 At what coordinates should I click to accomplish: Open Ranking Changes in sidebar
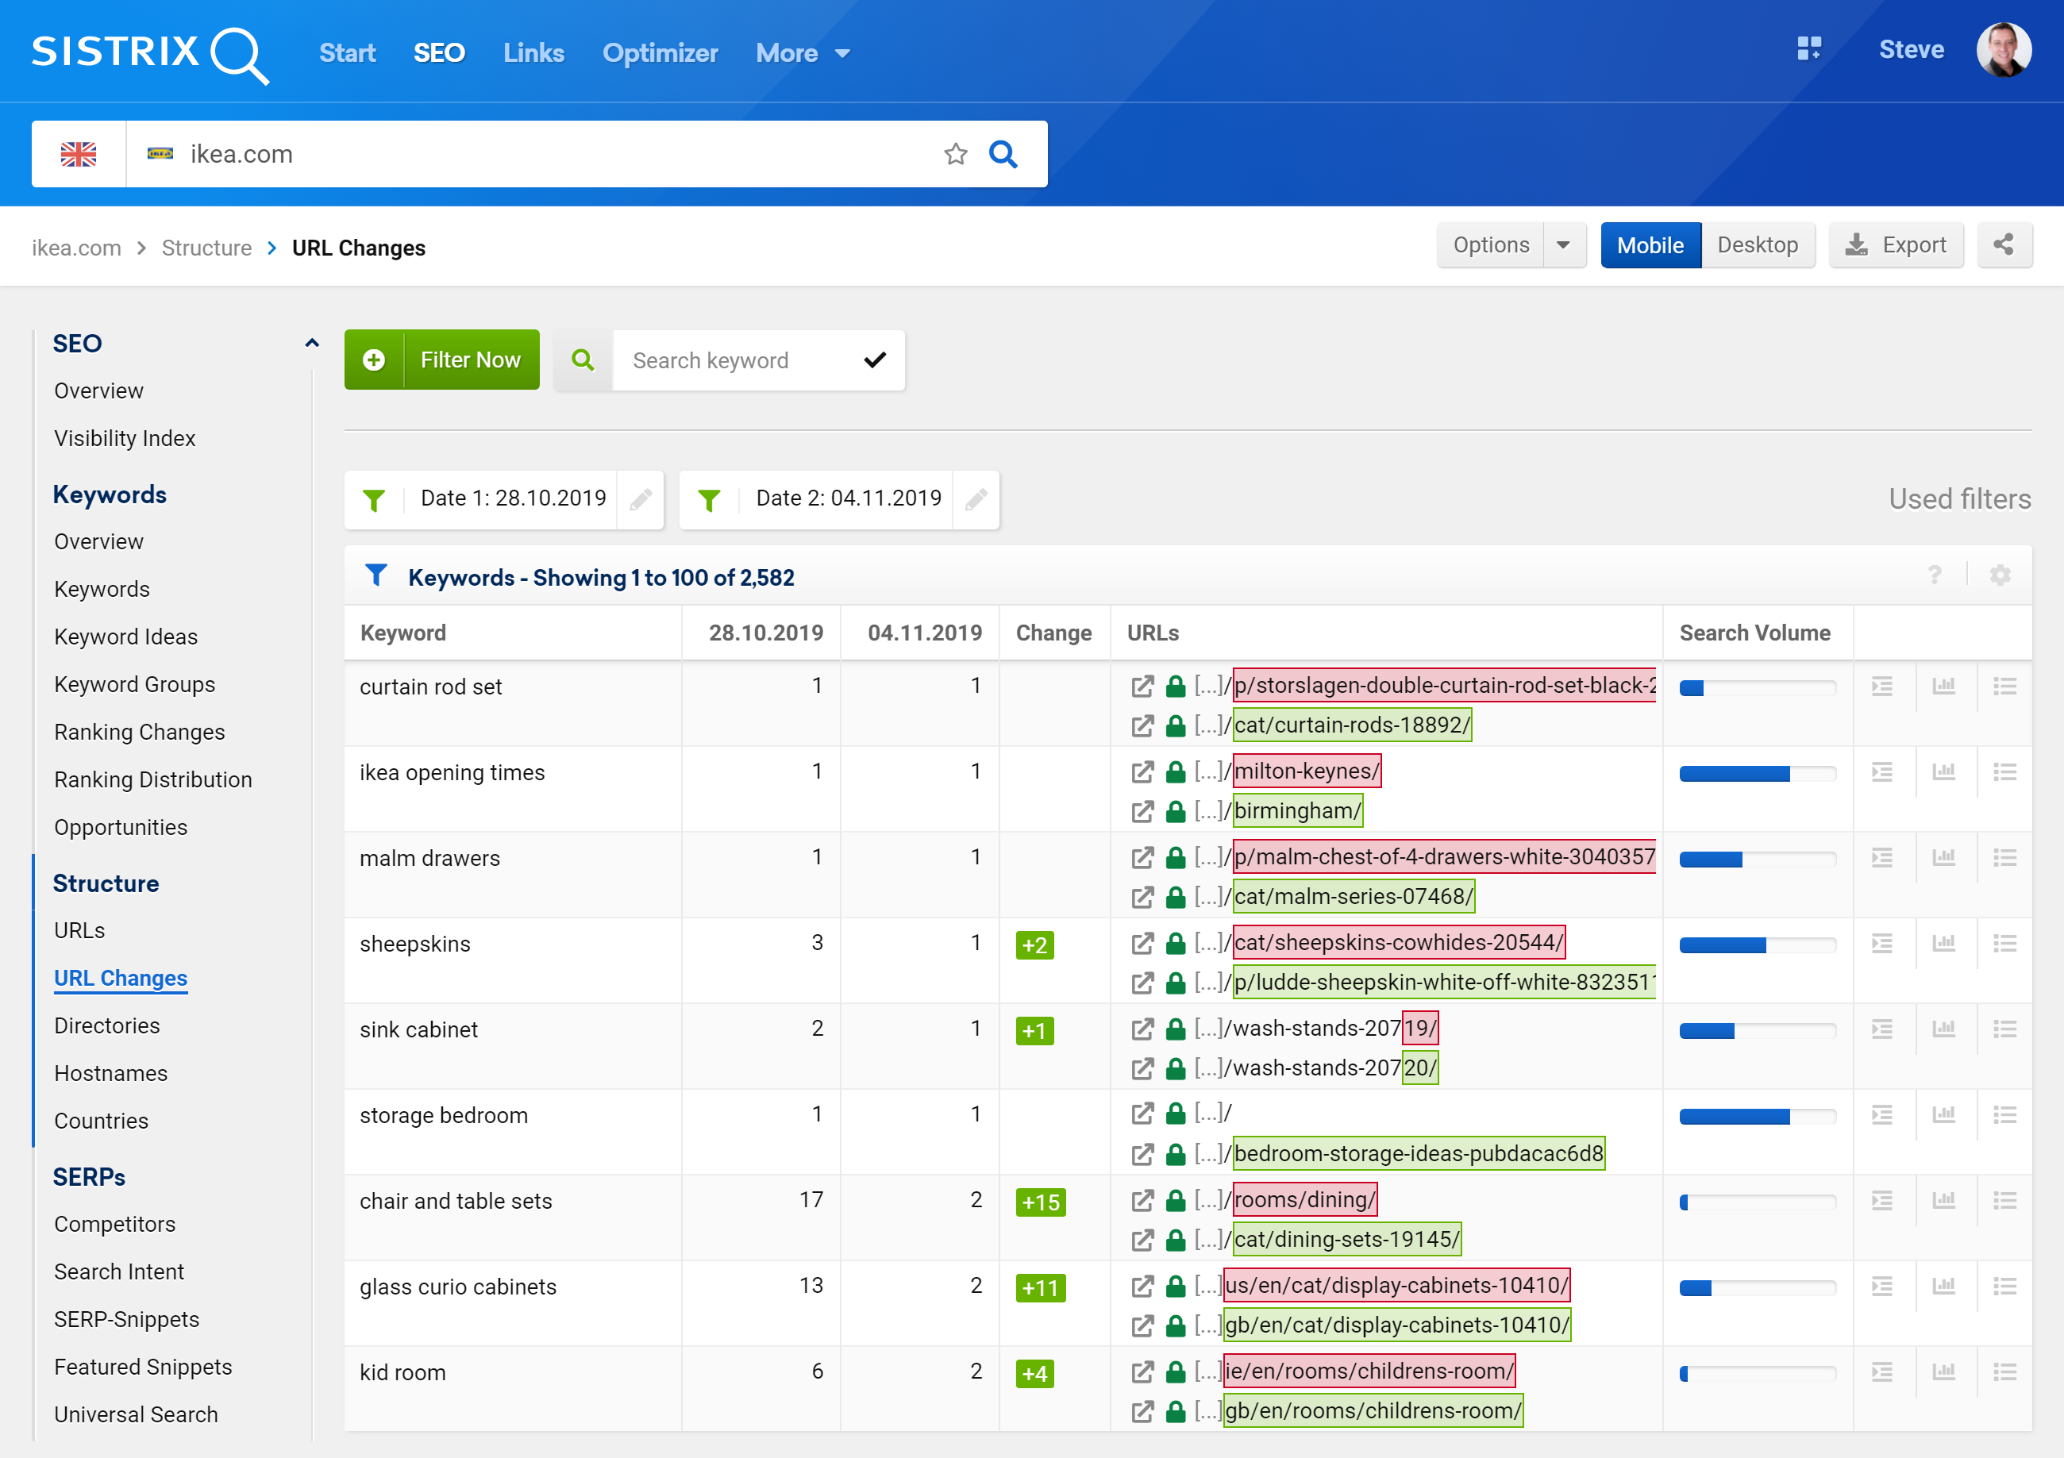tap(140, 733)
